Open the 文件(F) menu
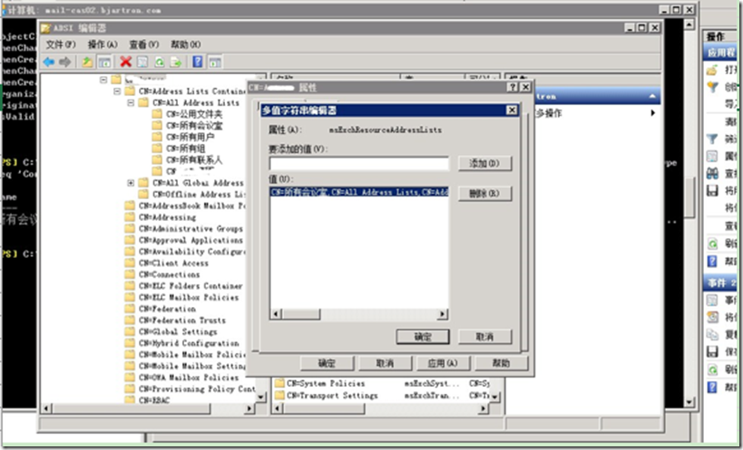The image size is (743, 450). click(61, 45)
